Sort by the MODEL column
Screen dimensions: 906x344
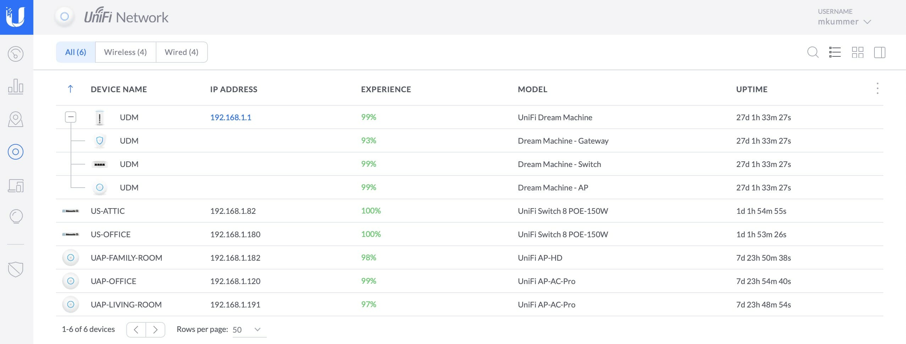tap(532, 89)
